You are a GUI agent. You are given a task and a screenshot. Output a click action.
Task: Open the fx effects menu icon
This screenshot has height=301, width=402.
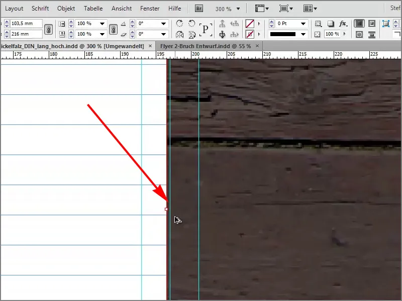pyautogui.click(x=343, y=24)
